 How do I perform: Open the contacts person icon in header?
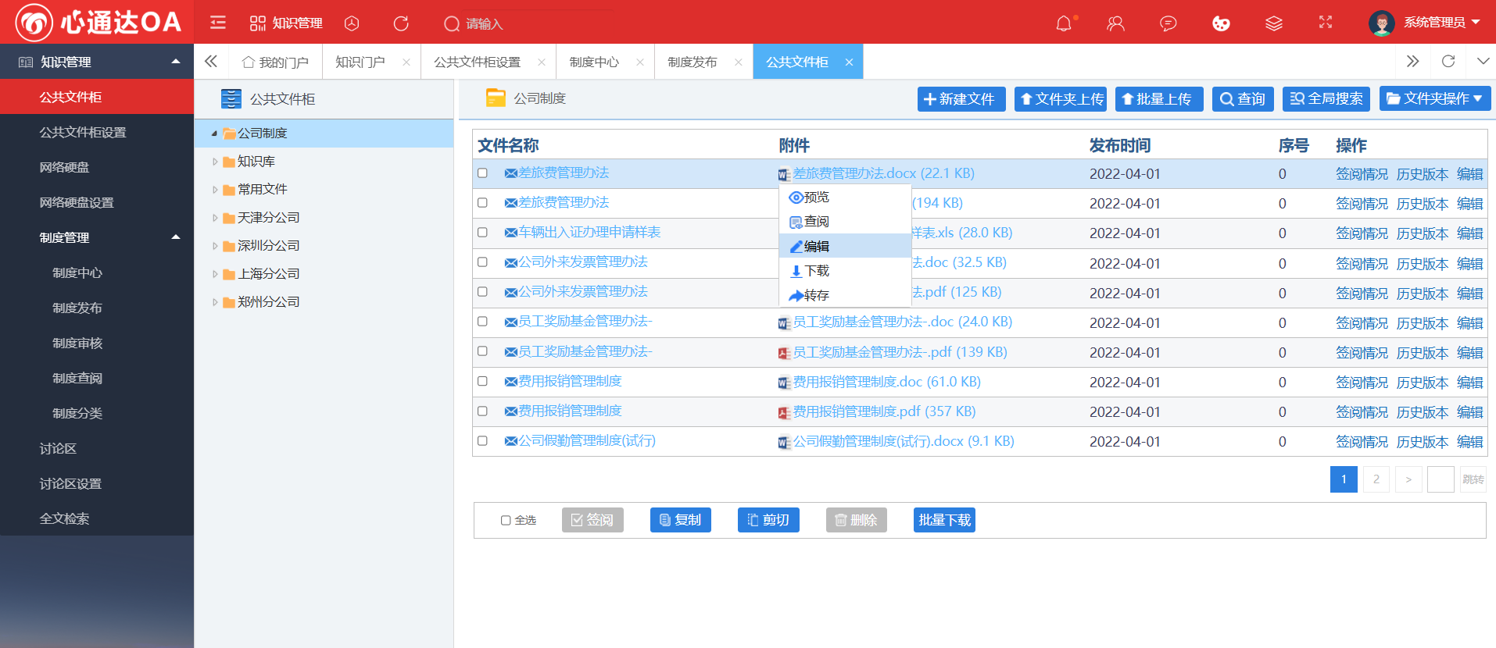1115,23
